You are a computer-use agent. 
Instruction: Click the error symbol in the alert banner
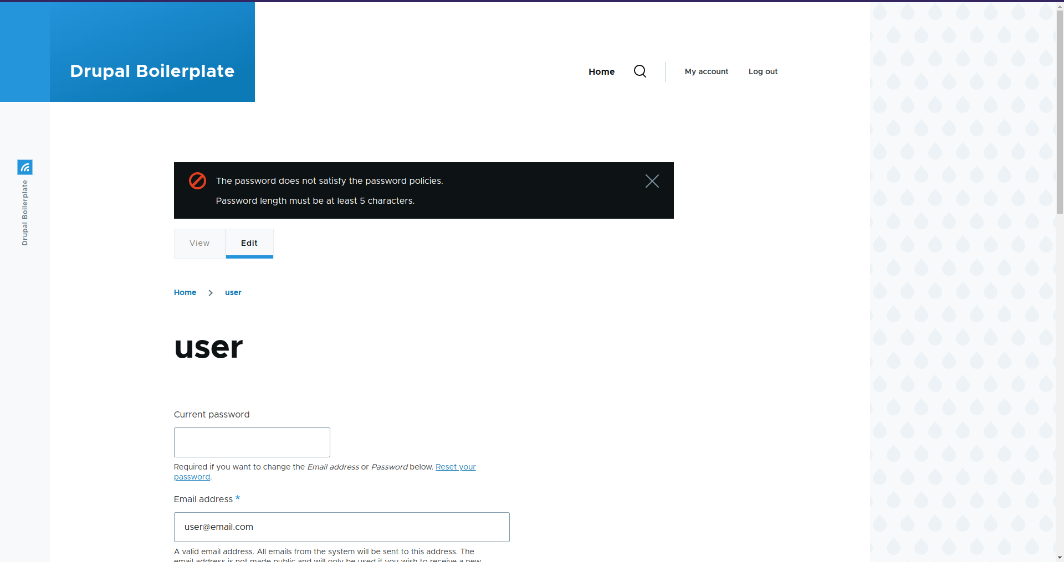198,181
